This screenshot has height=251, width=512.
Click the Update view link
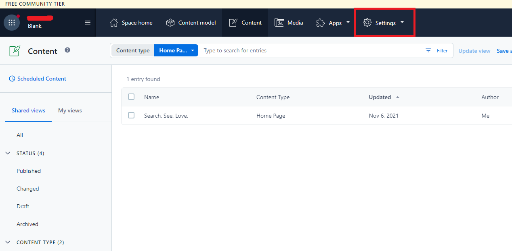(474, 50)
